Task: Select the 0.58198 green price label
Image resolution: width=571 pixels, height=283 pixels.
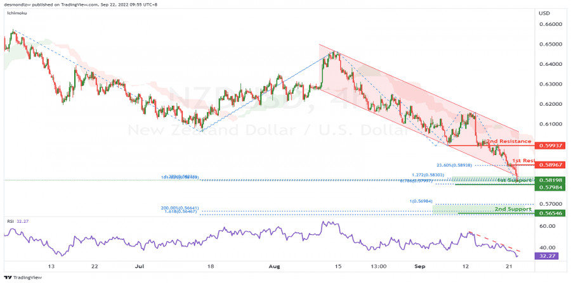Action: point(550,179)
